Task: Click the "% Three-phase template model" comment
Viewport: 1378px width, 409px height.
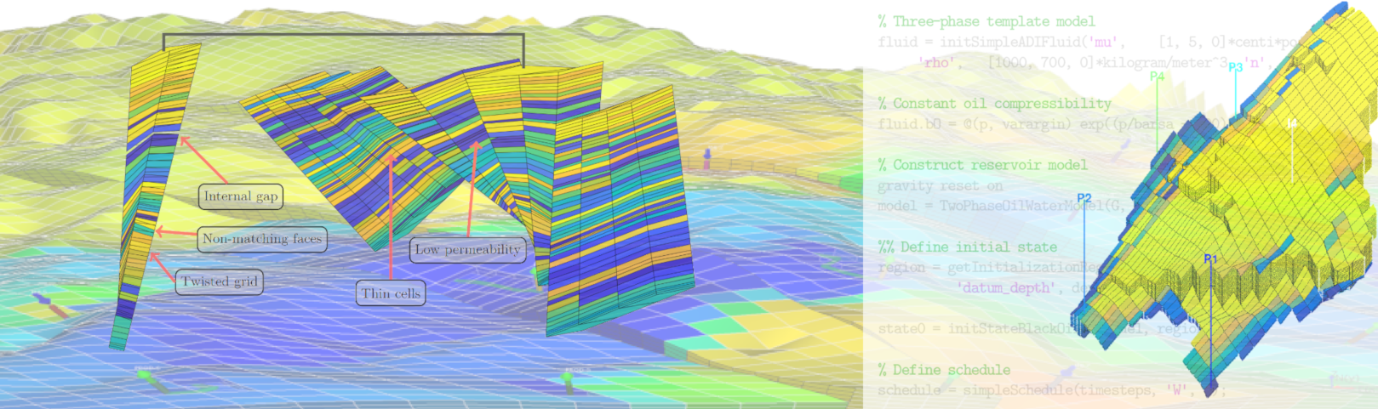Action: click(x=986, y=21)
